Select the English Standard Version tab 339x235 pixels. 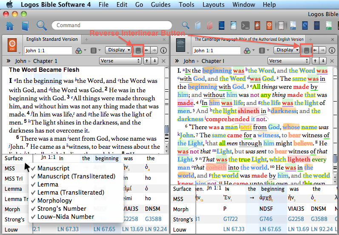coord(52,40)
